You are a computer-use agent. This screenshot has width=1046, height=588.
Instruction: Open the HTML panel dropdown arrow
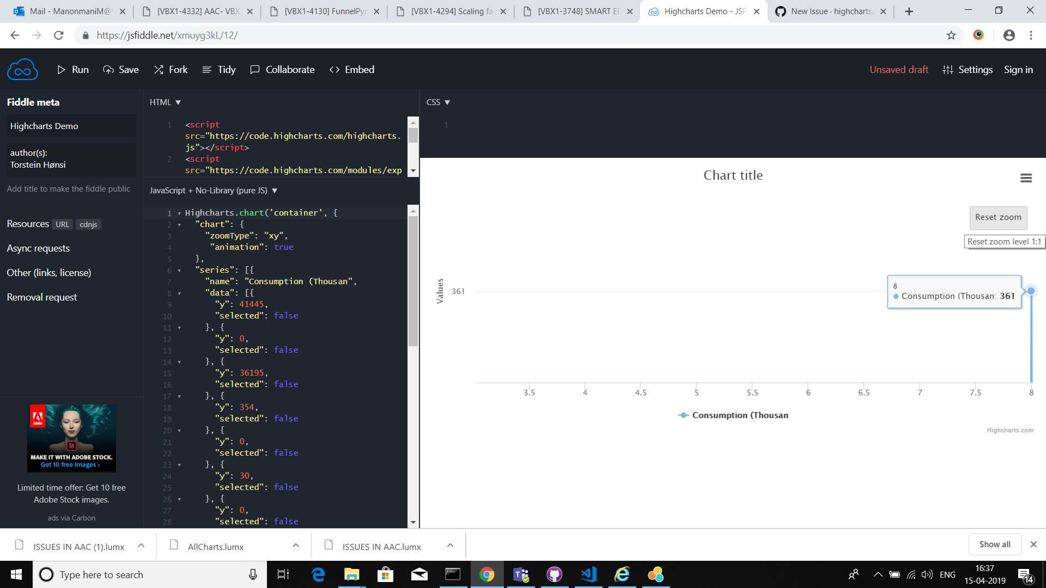179,102
